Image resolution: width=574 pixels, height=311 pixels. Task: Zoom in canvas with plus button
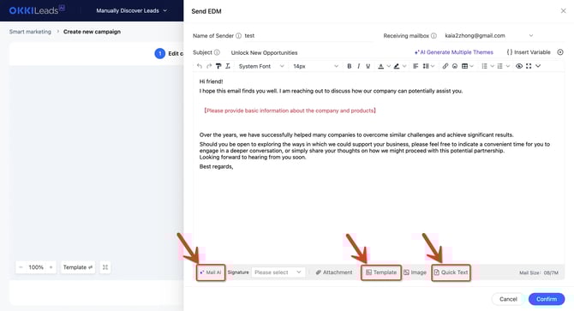click(x=51, y=267)
